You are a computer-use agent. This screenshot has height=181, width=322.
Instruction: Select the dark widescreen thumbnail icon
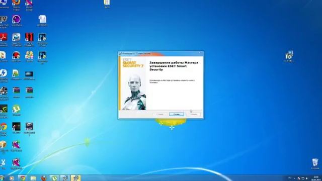click(x=29, y=74)
